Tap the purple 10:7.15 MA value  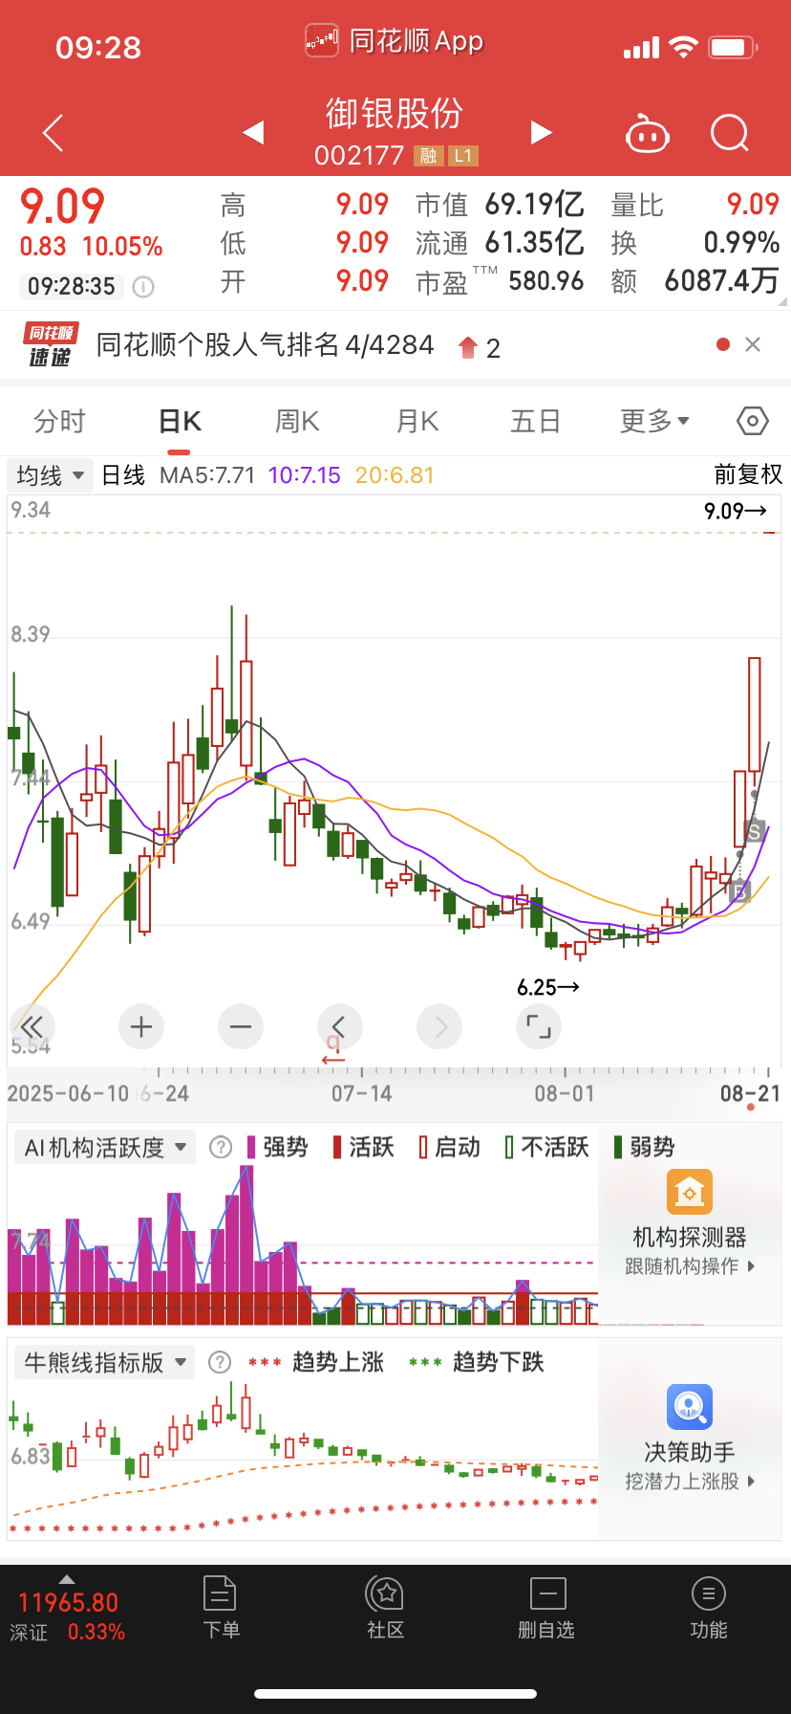click(x=304, y=475)
